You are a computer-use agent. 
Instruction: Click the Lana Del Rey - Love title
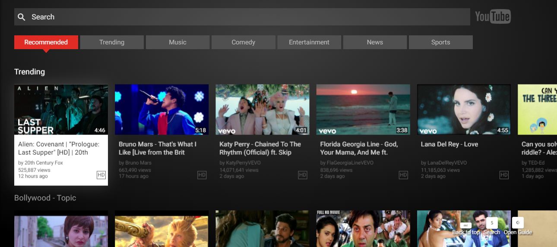tap(449, 144)
